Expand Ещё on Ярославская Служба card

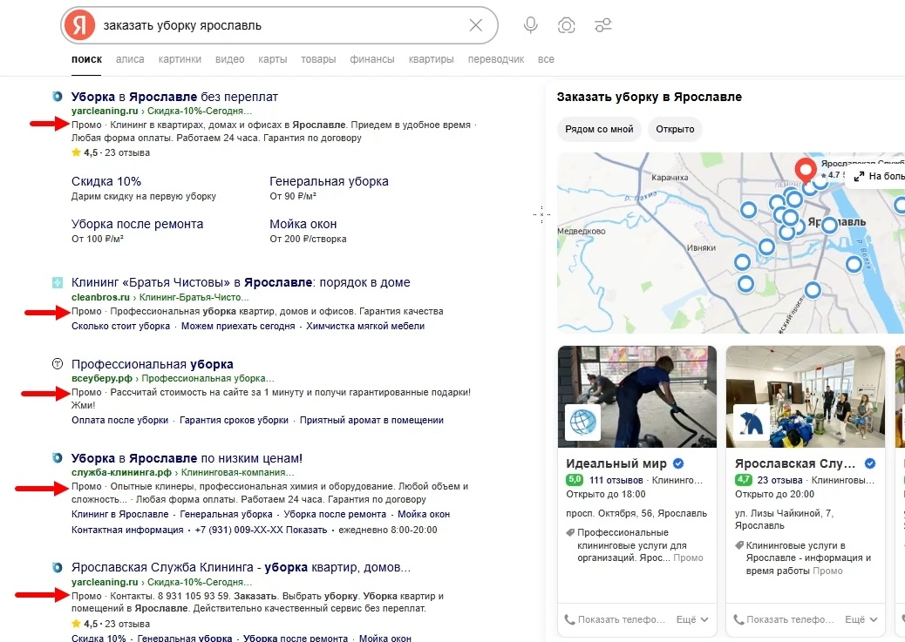coord(861,619)
